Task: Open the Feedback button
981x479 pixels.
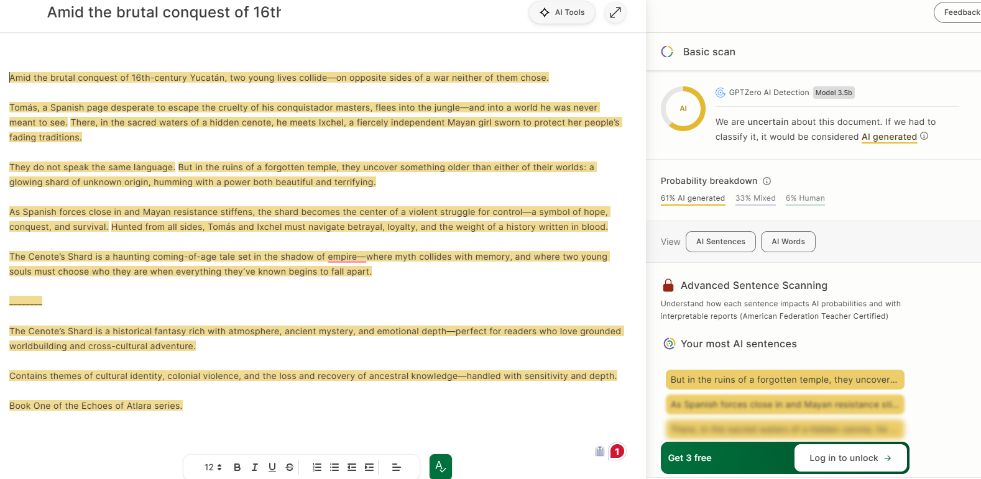Action: tap(959, 12)
